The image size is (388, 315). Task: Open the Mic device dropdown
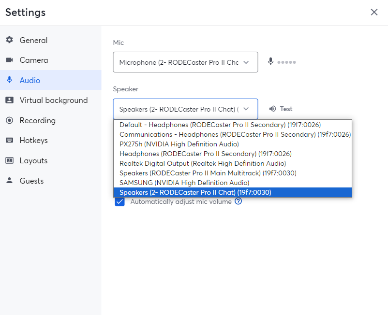pyautogui.click(x=185, y=62)
